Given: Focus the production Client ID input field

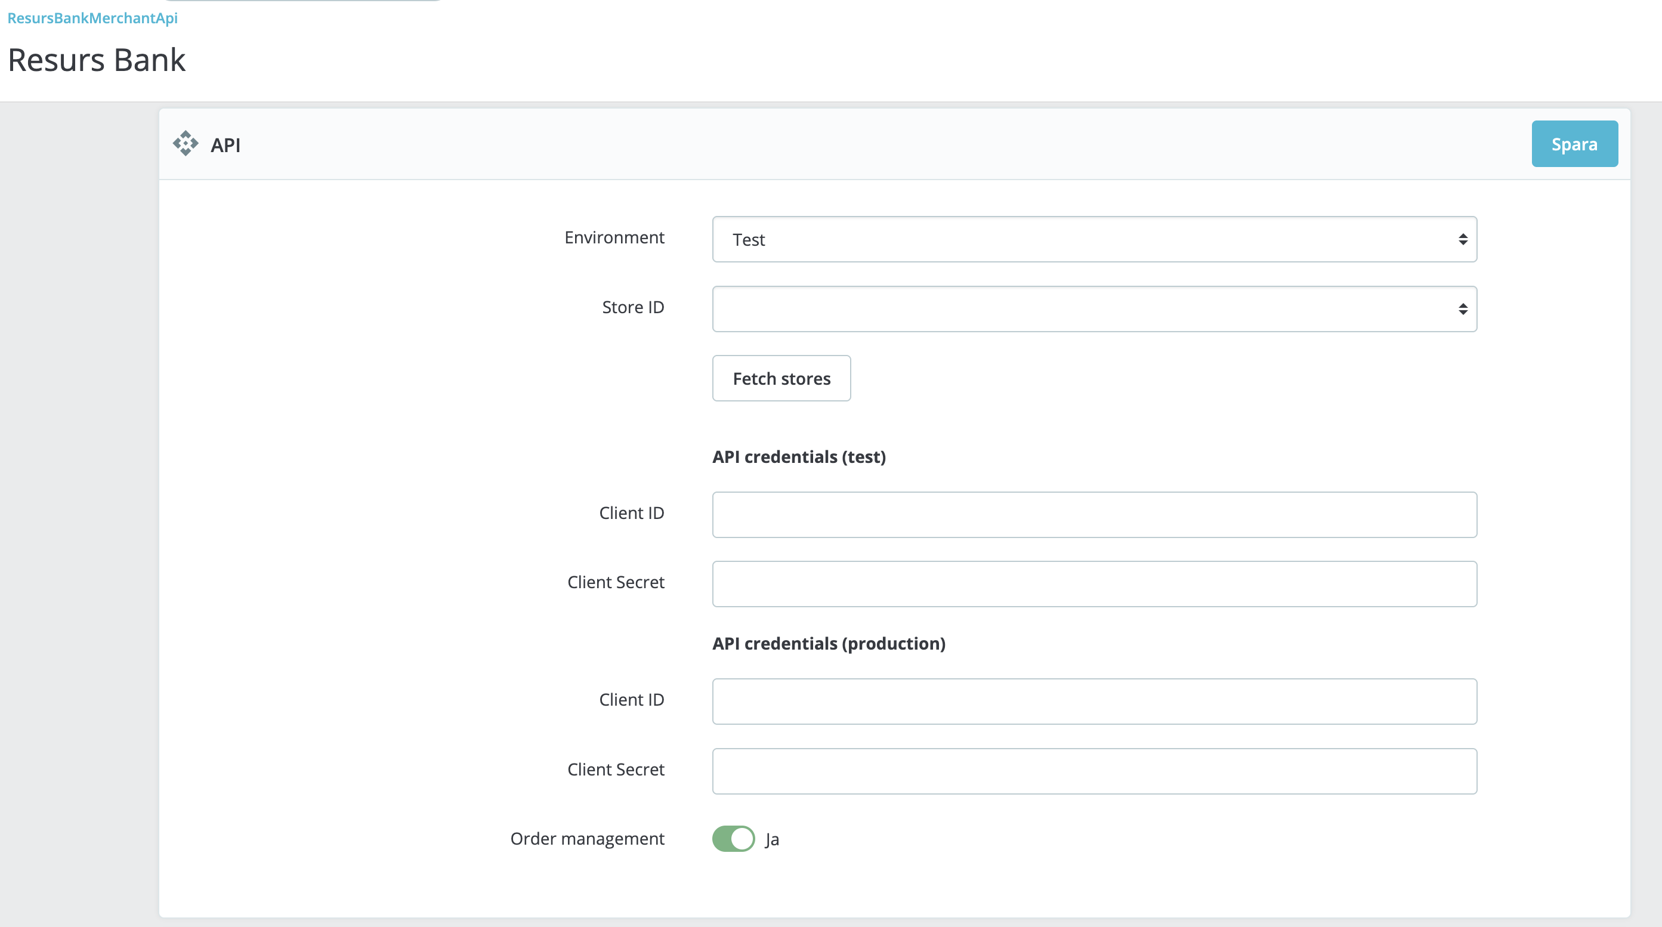Looking at the screenshot, I should (1094, 702).
